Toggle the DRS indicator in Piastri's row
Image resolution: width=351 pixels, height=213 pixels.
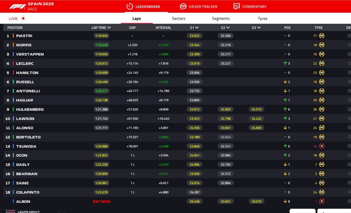[349, 36]
